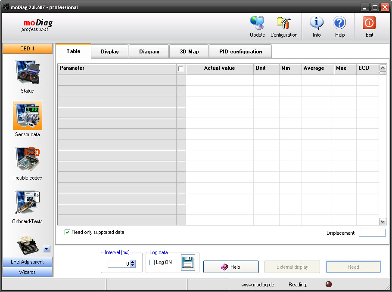
Task: Open the Trouble codes section
Action: (27, 159)
